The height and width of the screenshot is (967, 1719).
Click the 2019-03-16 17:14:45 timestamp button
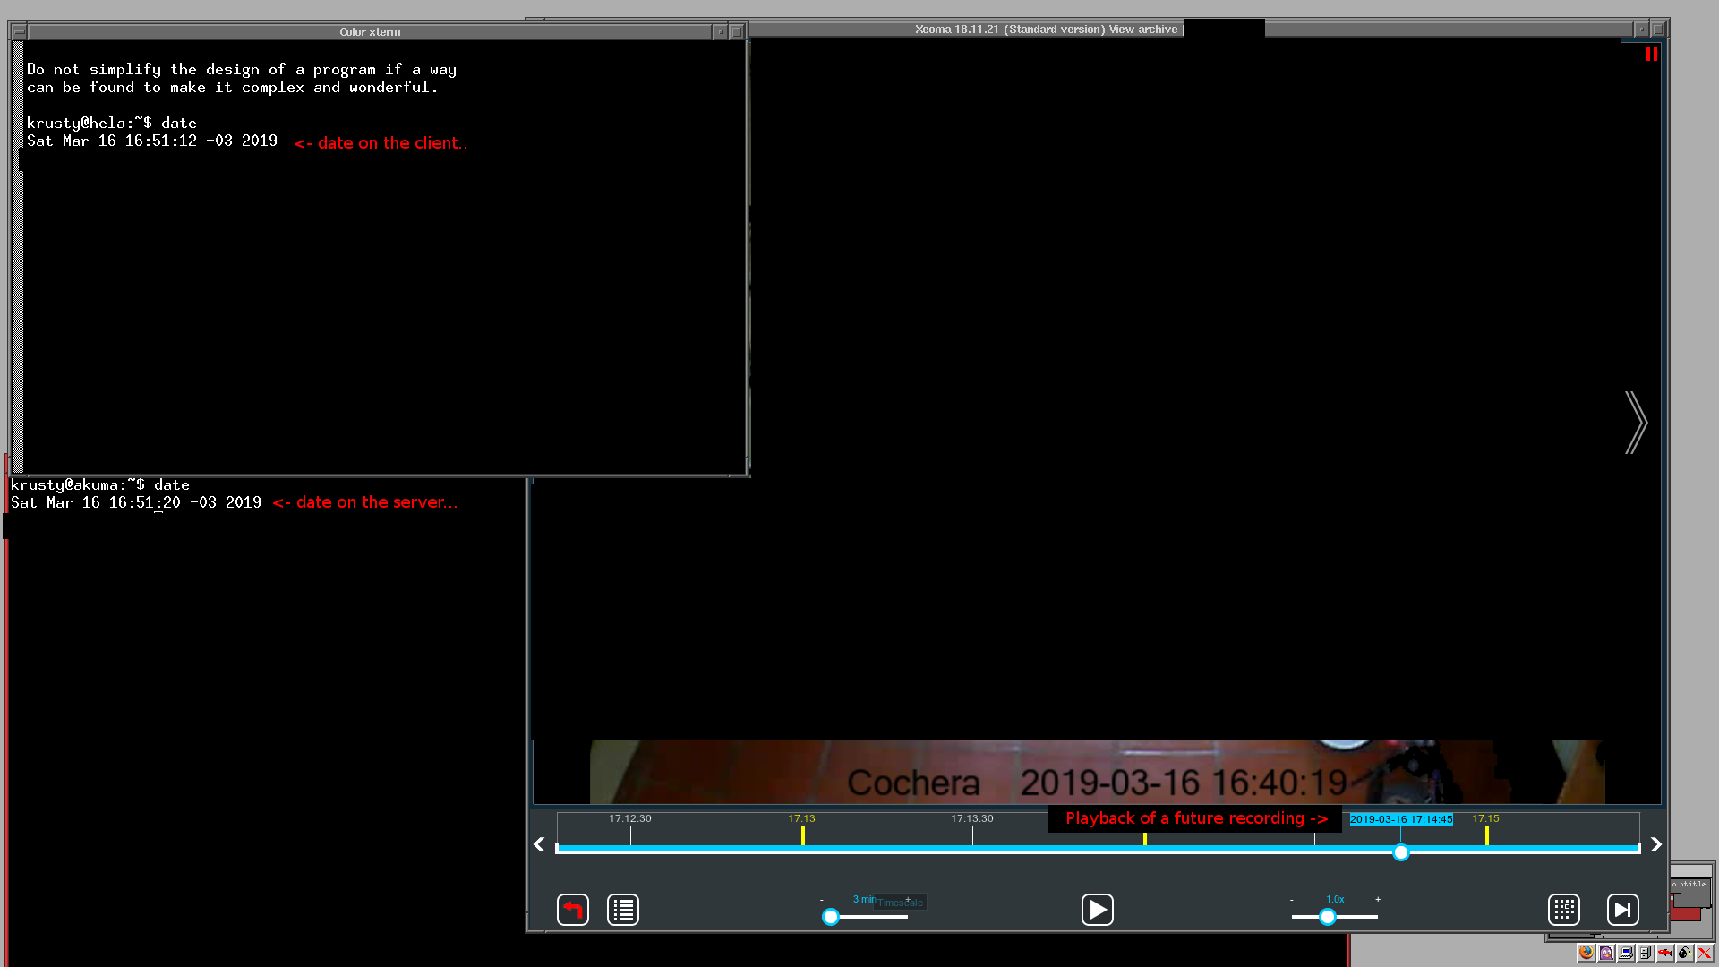point(1401,818)
